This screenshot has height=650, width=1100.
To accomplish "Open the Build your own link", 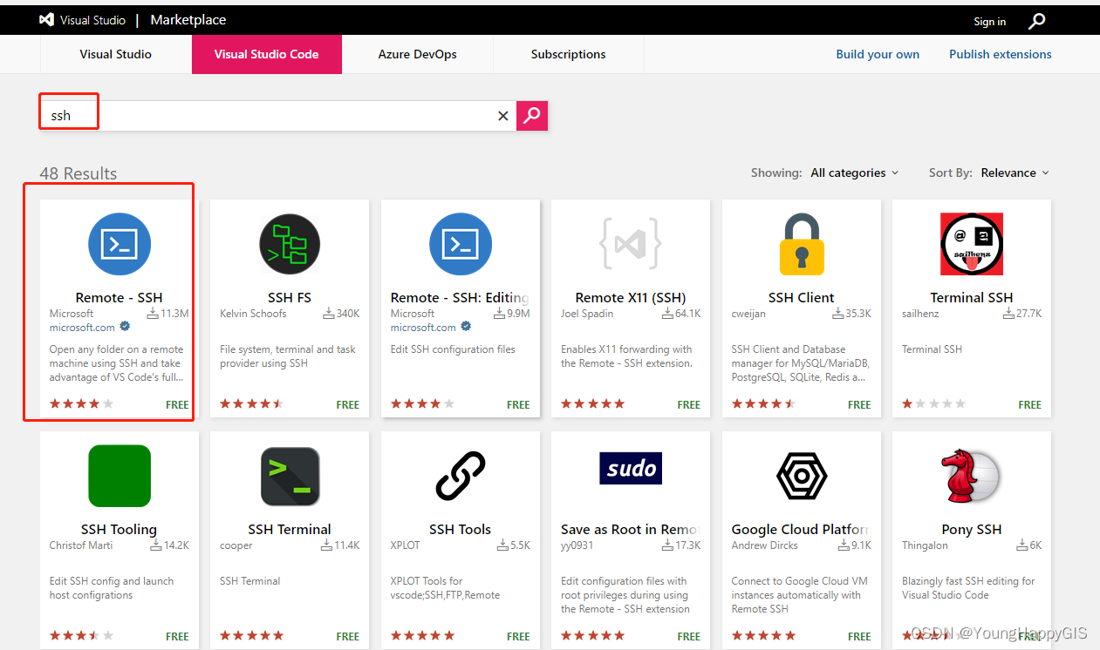I will coord(878,54).
